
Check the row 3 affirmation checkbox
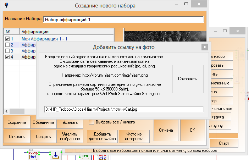click(7, 51)
